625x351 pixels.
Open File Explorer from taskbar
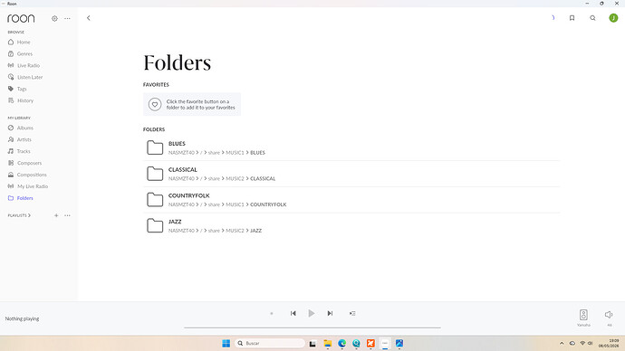(328, 343)
